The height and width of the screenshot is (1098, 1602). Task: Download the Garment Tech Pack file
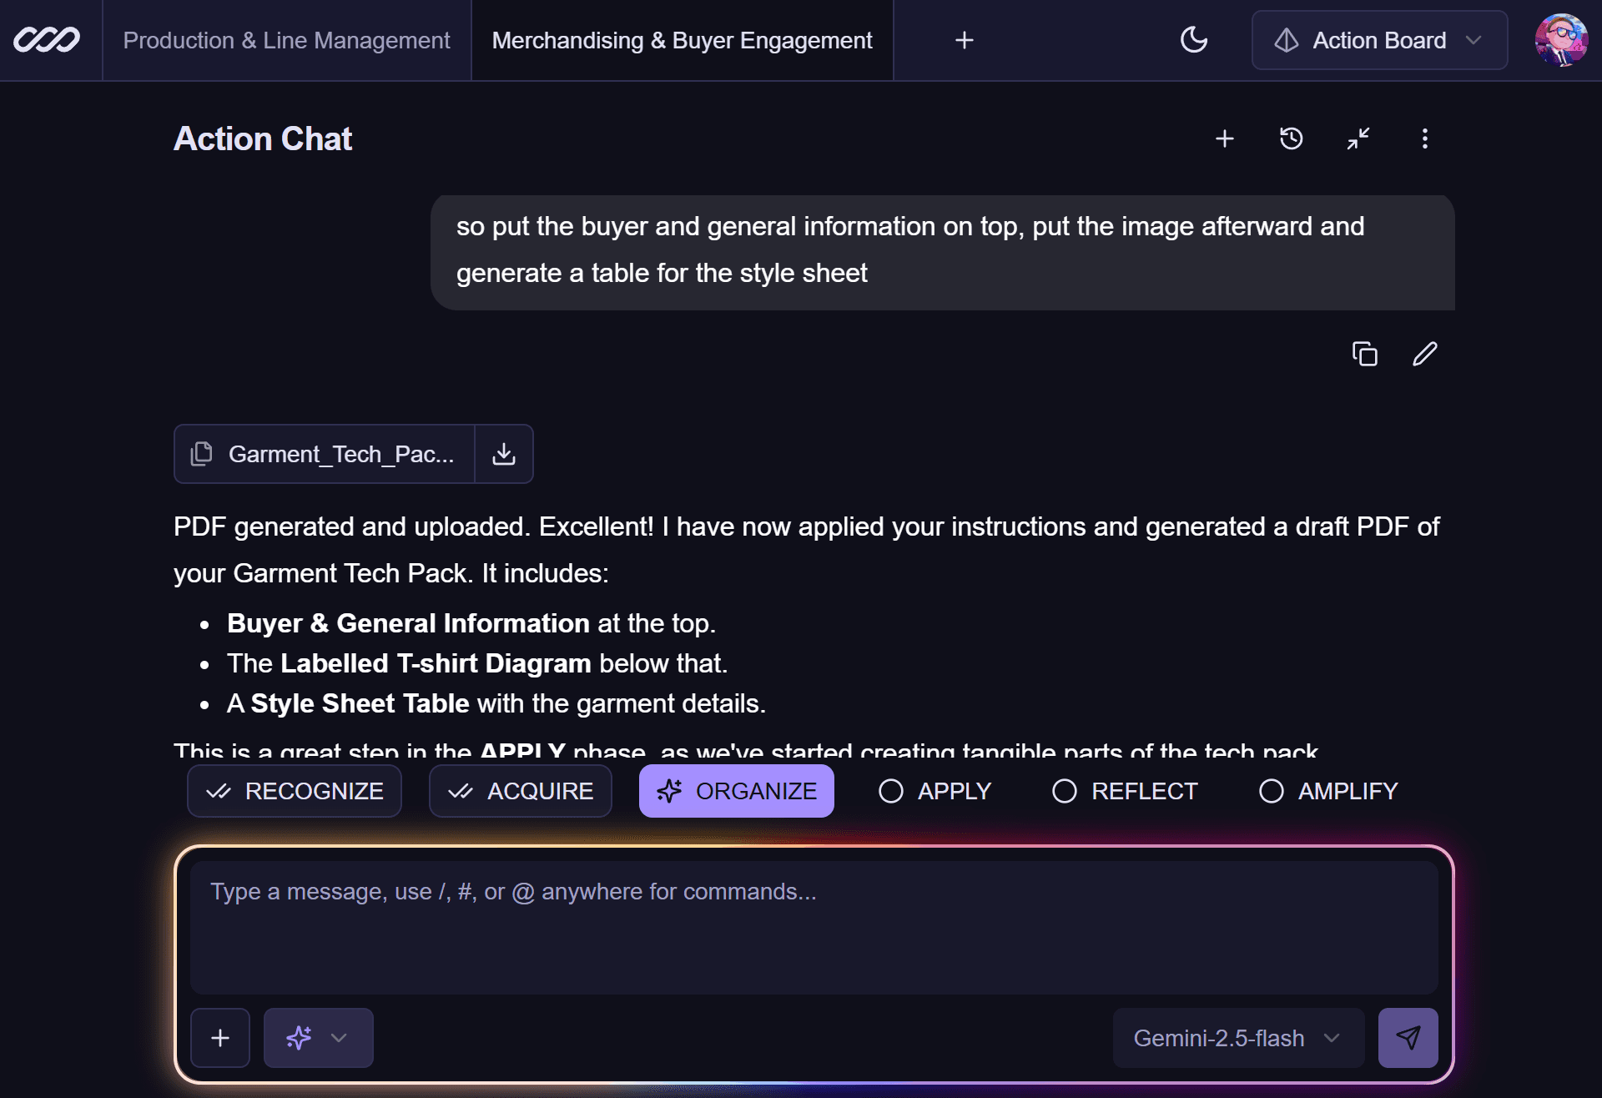click(503, 454)
